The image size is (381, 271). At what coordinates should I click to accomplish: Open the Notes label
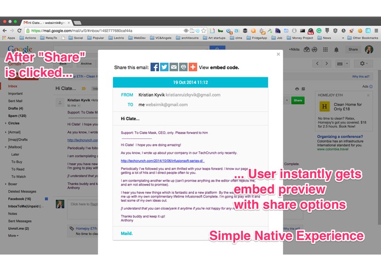(x=13, y=213)
